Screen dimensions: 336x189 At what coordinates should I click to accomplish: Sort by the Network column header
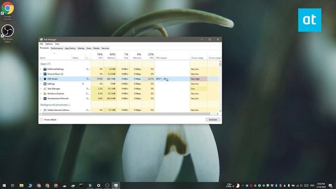[135, 56]
